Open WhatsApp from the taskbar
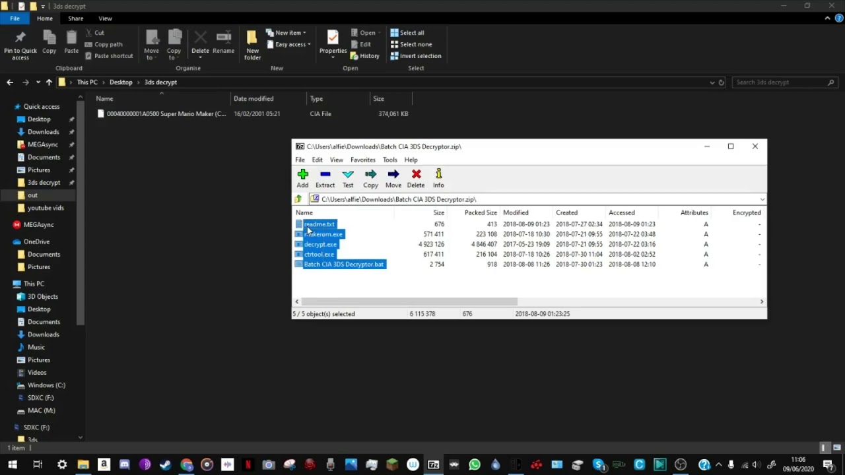Viewport: 845px width, 475px height. (x=475, y=464)
